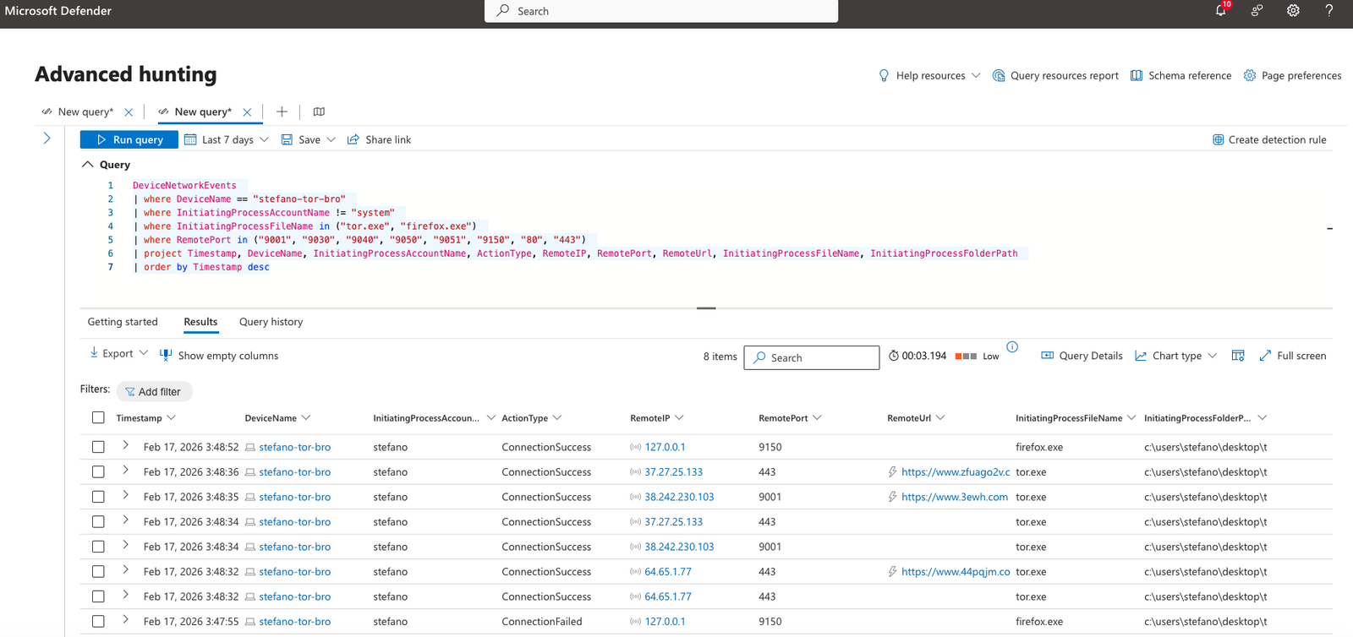This screenshot has height=637, width=1353.
Task: Open the customize columns icon
Action: pyautogui.click(x=1238, y=356)
